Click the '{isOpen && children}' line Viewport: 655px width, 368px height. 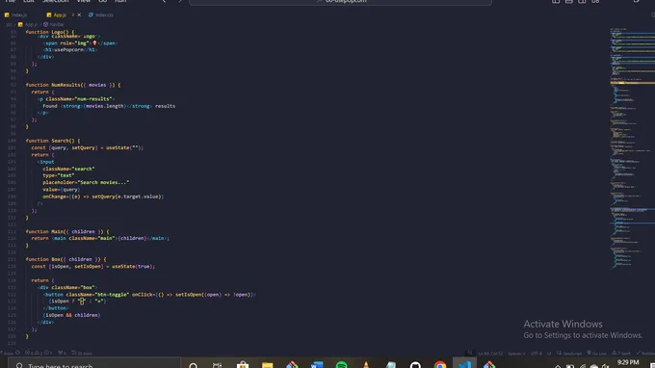pyautogui.click(x=71, y=315)
